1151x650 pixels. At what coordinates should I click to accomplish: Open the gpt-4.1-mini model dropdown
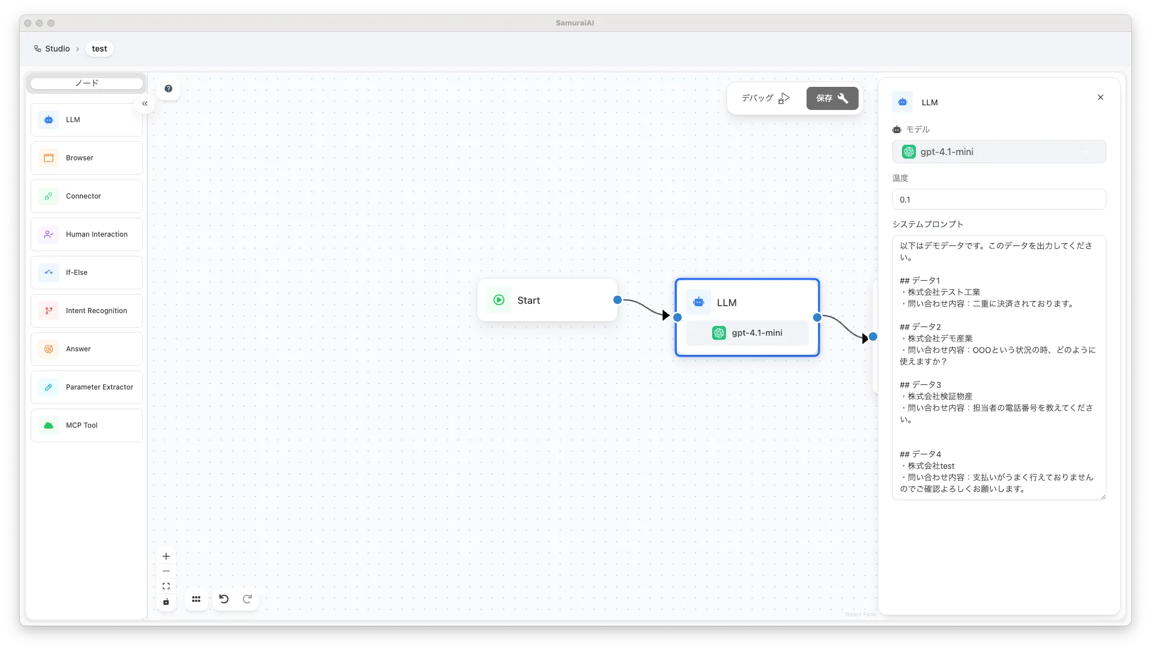(x=999, y=152)
